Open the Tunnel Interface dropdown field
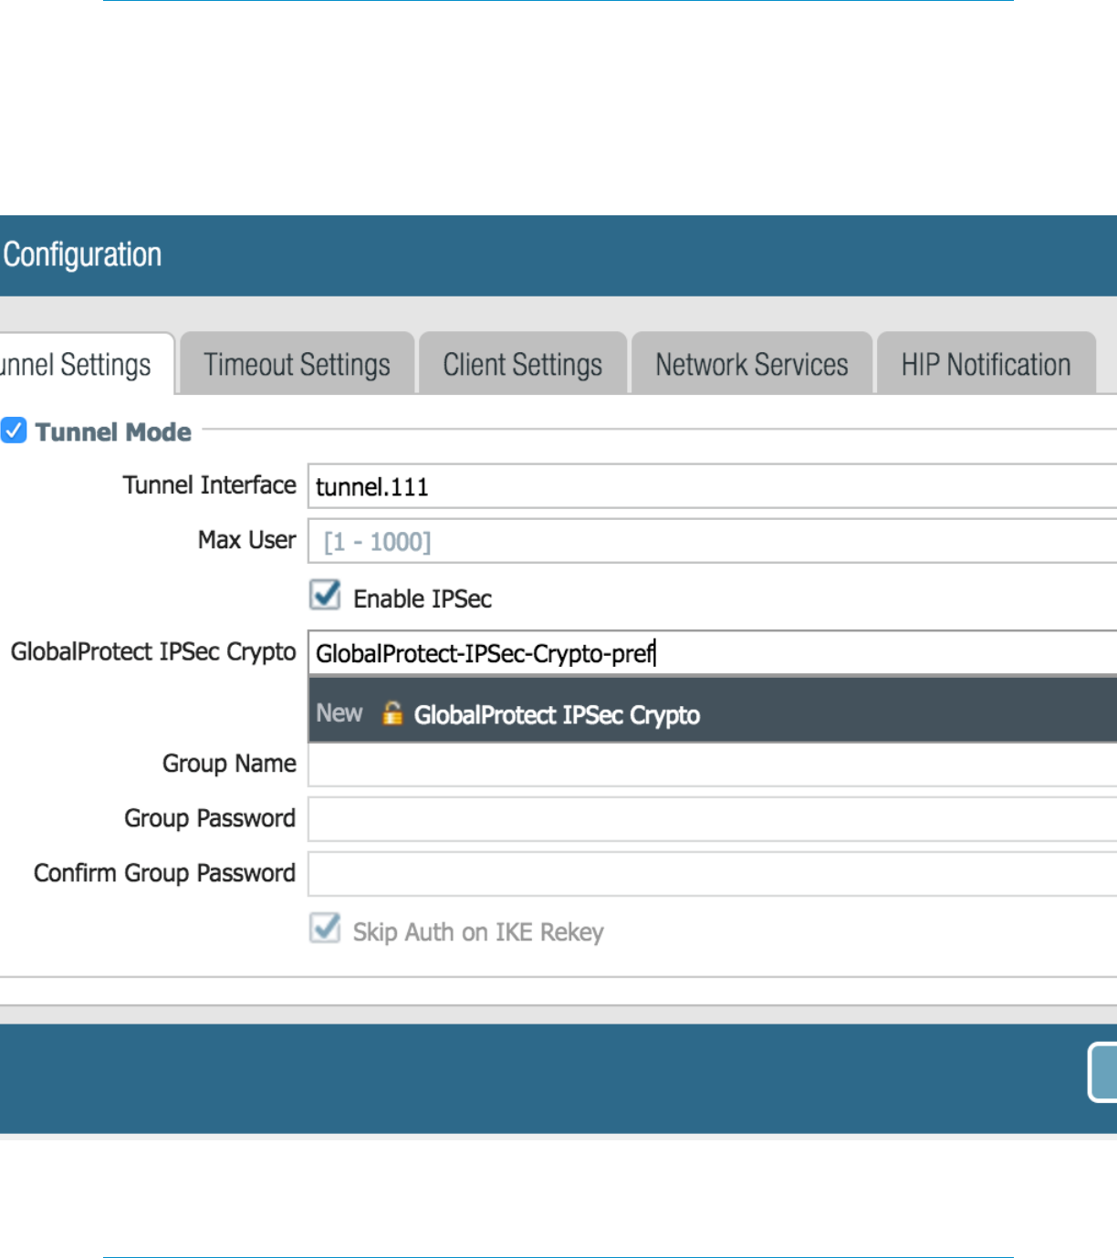The height and width of the screenshot is (1258, 1117). [713, 486]
